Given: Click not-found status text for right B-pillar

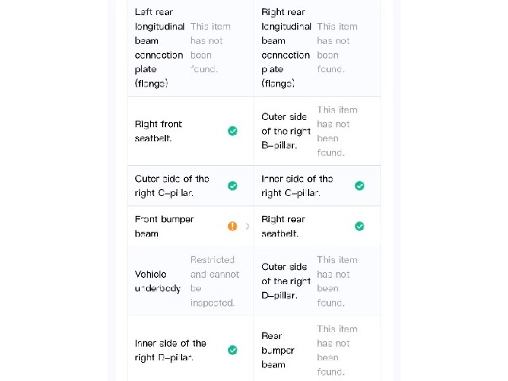Looking at the screenshot, I should click(x=337, y=131).
